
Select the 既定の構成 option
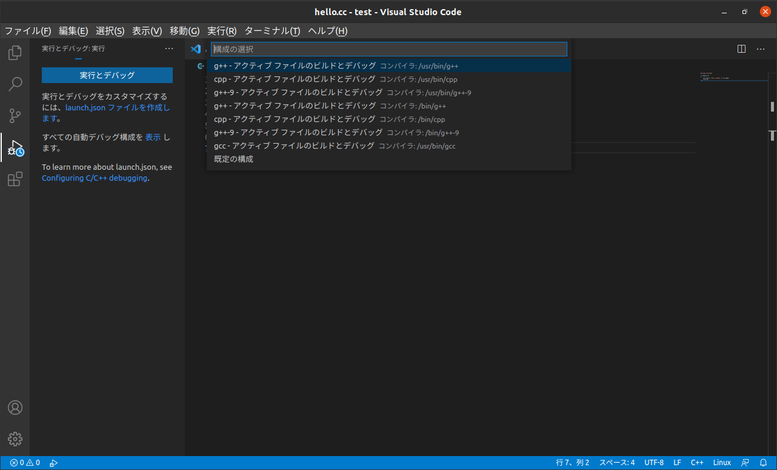(389, 159)
